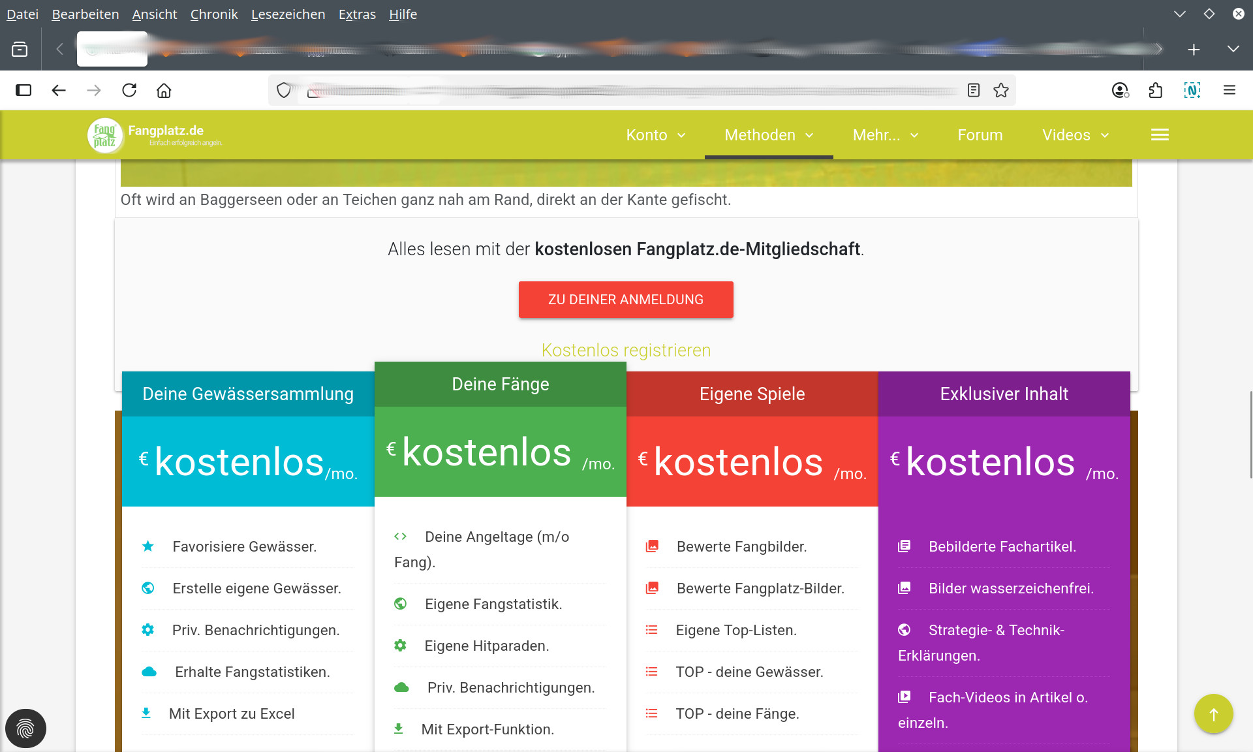Toggle reader view in the address bar
The height and width of the screenshot is (752, 1253).
coord(973,90)
